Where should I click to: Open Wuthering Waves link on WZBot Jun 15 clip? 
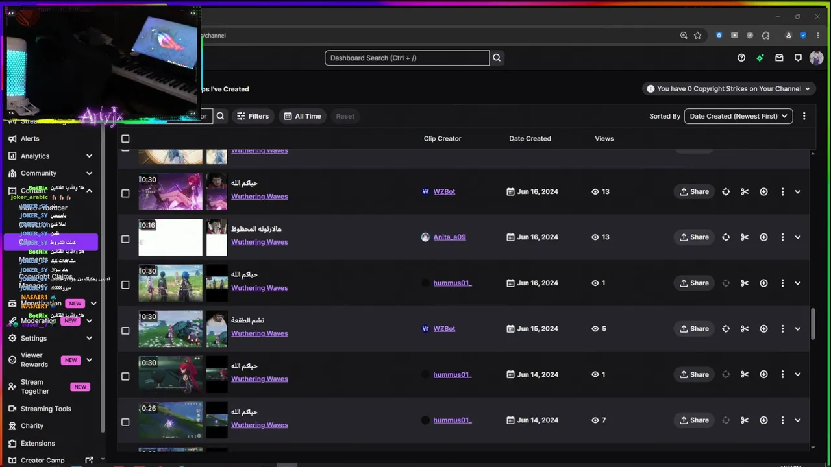pos(259,333)
